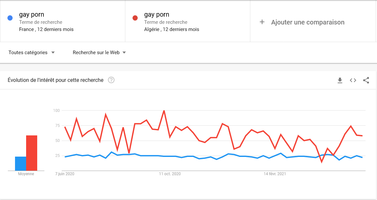Click the 7 juin 2020 axis label
The height and width of the screenshot is (200, 377).
[65, 174]
